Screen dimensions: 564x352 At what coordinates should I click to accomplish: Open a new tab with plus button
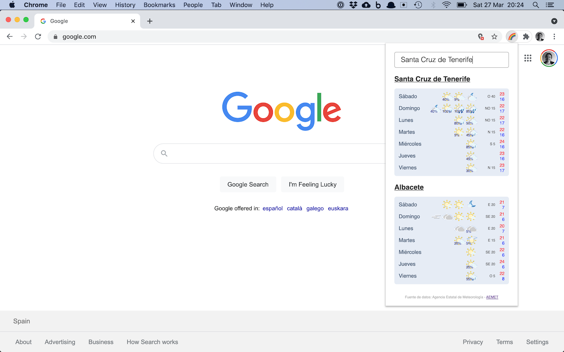coord(150,21)
